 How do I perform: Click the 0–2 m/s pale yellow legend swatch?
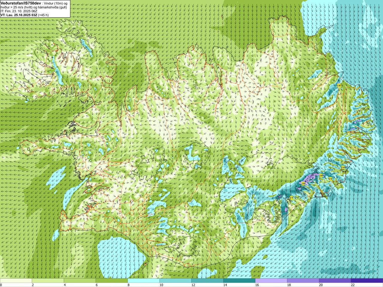point(16,281)
